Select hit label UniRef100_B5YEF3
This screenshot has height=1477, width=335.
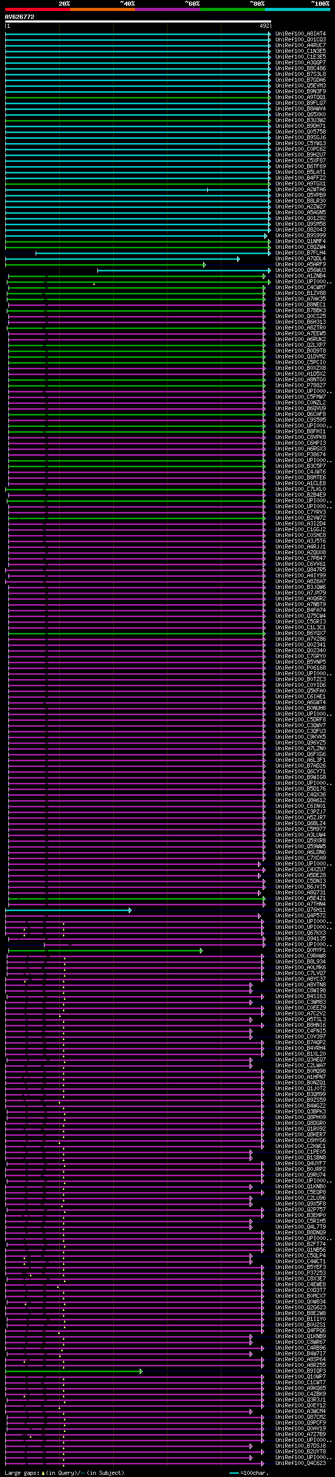(x=300, y=1267)
